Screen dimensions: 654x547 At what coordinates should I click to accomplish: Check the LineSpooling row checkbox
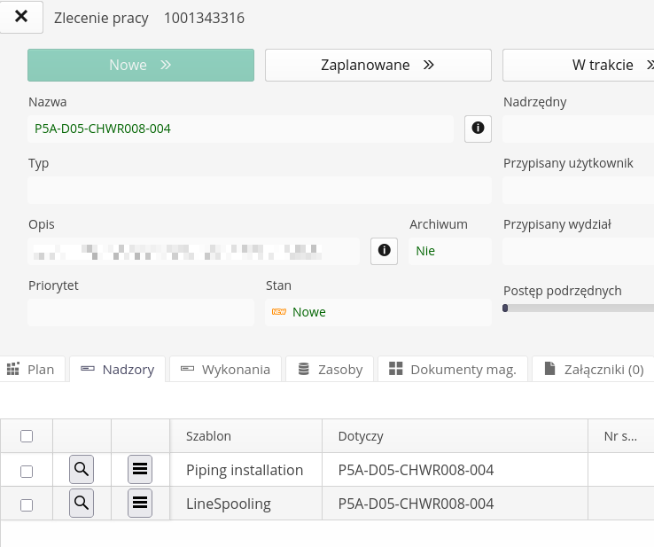(27, 504)
